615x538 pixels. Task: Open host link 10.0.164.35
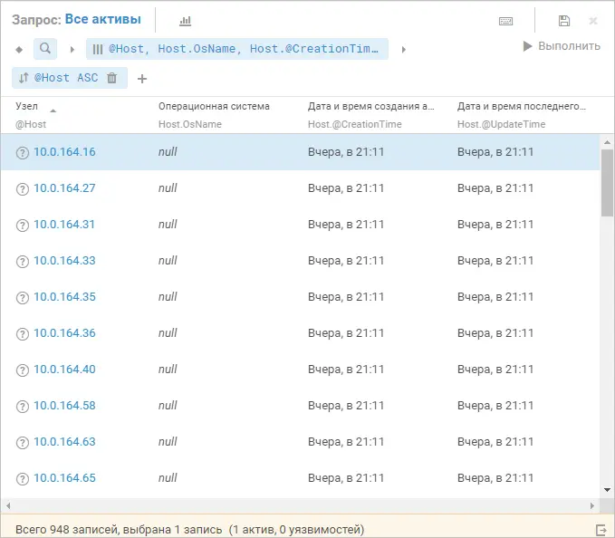point(64,297)
